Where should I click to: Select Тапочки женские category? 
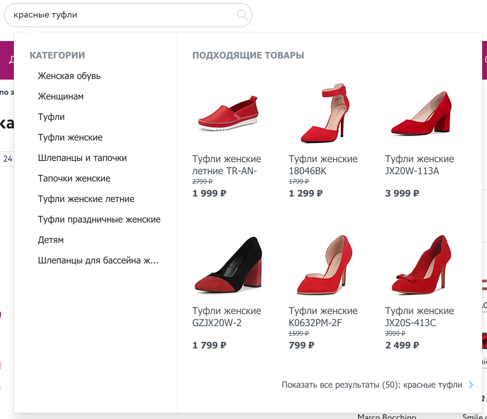pos(74,178)
